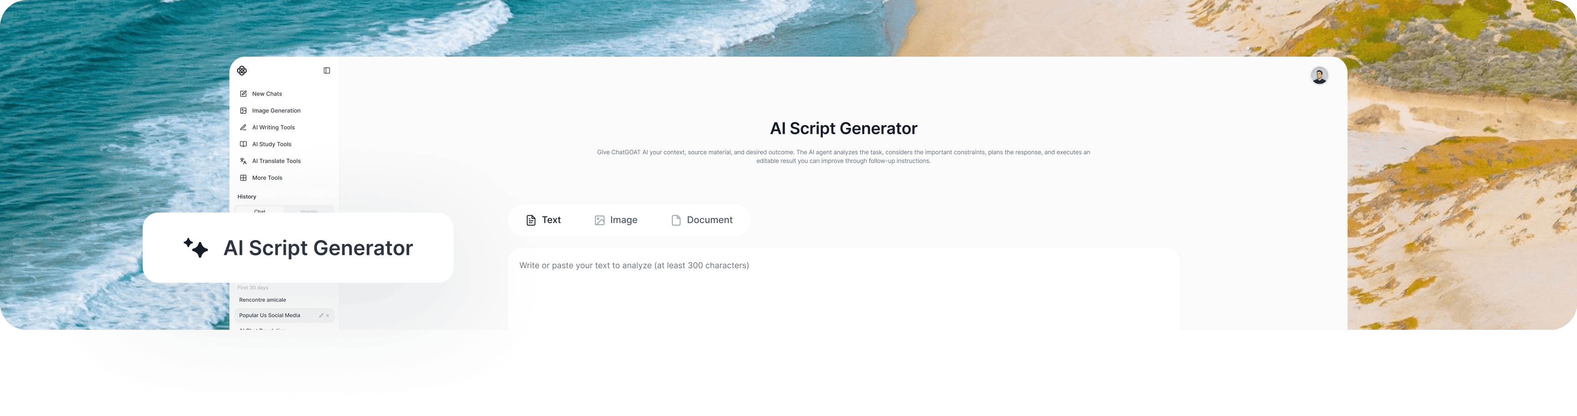Open Image Generation from the sidebar
Viewport: 1577px width, 416px height.
(276, 111)
